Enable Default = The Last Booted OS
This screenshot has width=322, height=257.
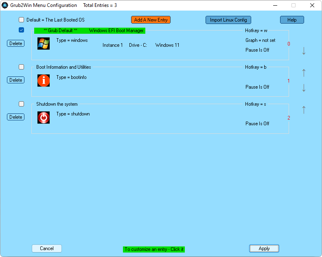coord(22,20)
